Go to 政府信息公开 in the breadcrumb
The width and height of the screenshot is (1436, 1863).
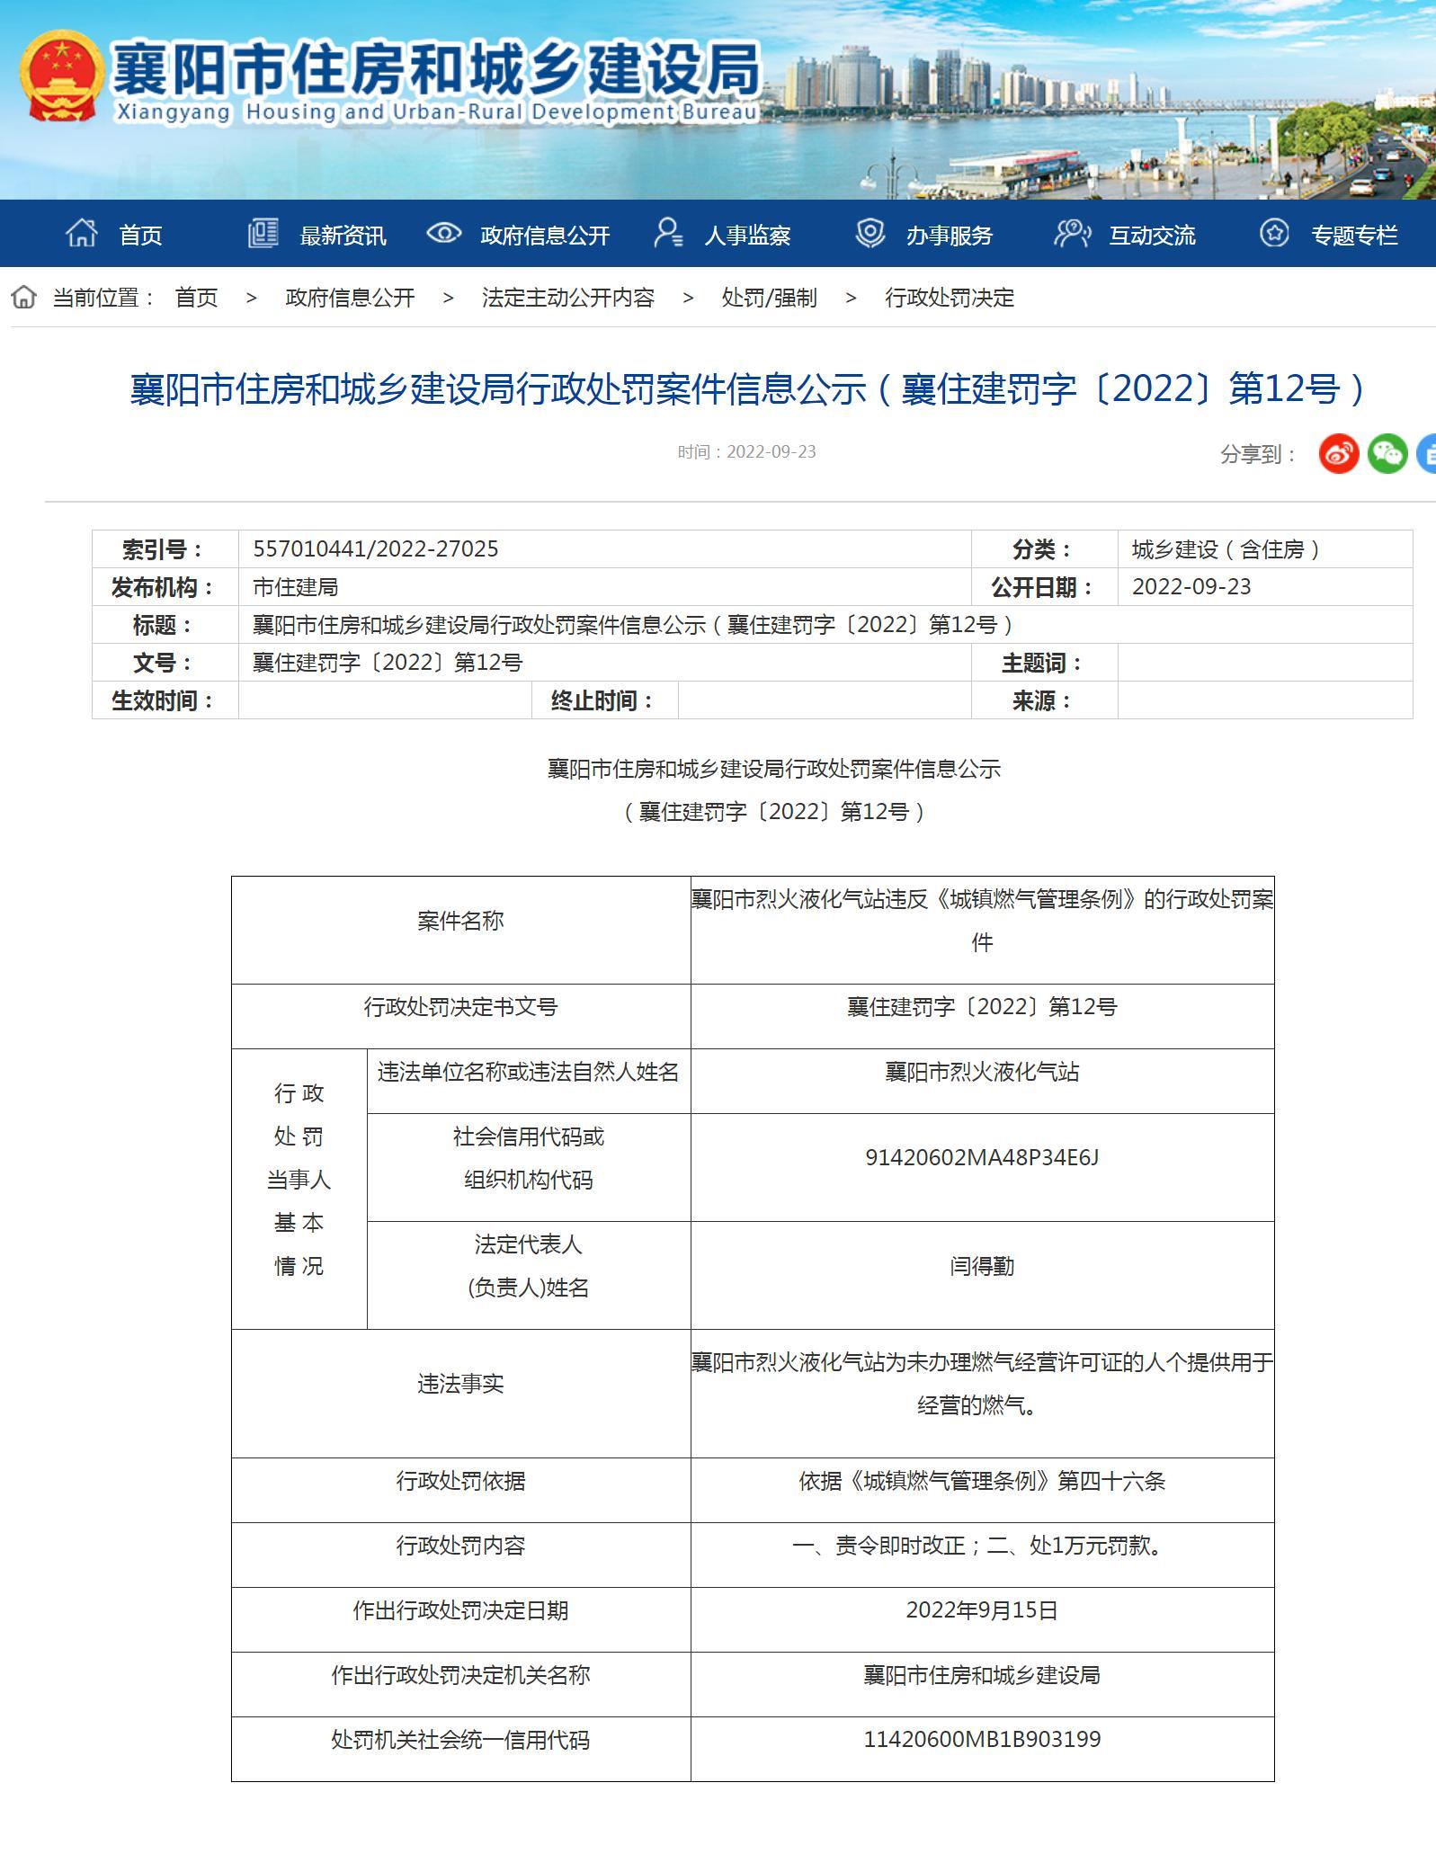coord(350,298)
